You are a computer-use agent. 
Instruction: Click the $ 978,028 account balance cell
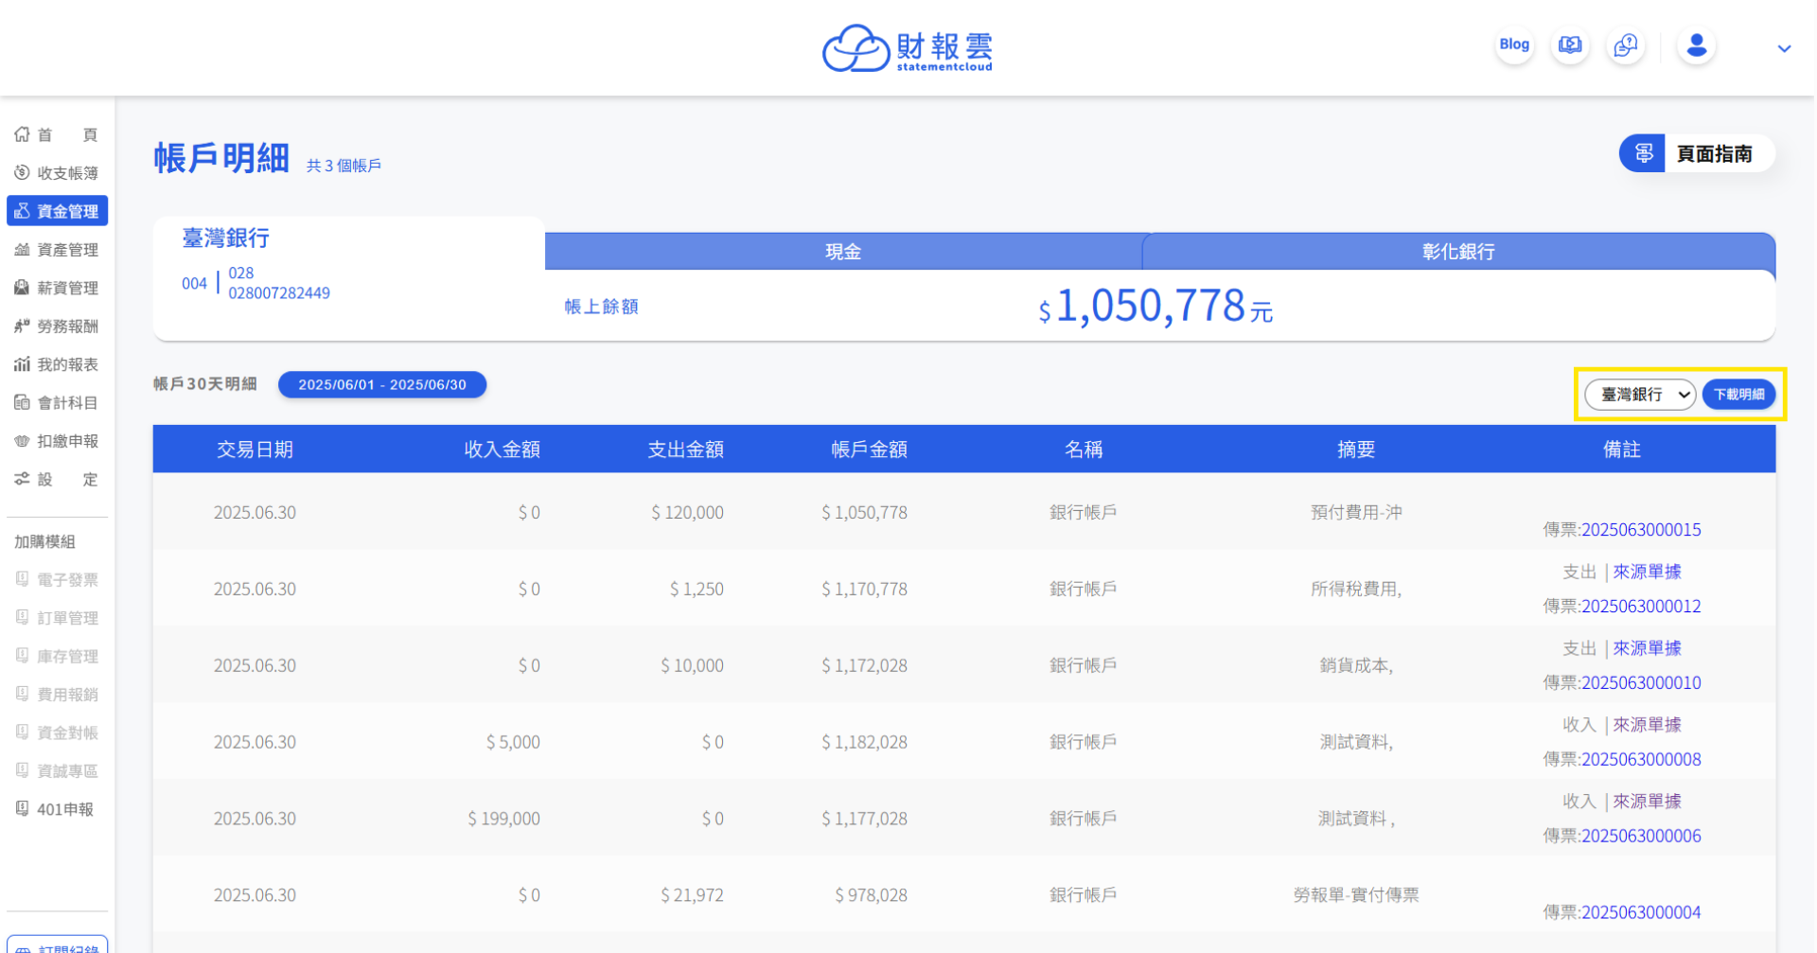tap(871, 895)
